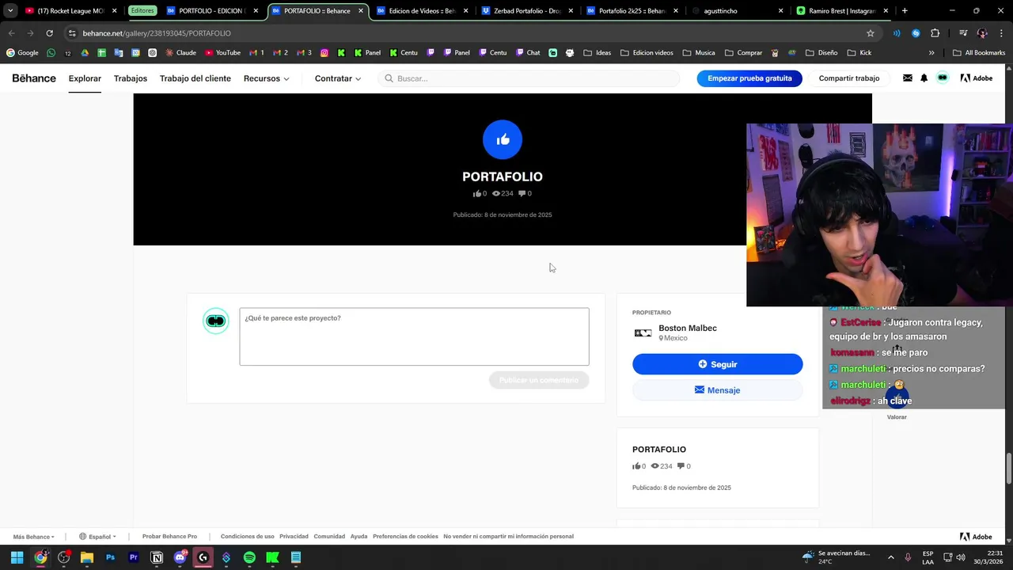This screenshot has width=1013, height=570.
Task: Click Probar Behance Pro footer link
Action: (x=169, y=537)
